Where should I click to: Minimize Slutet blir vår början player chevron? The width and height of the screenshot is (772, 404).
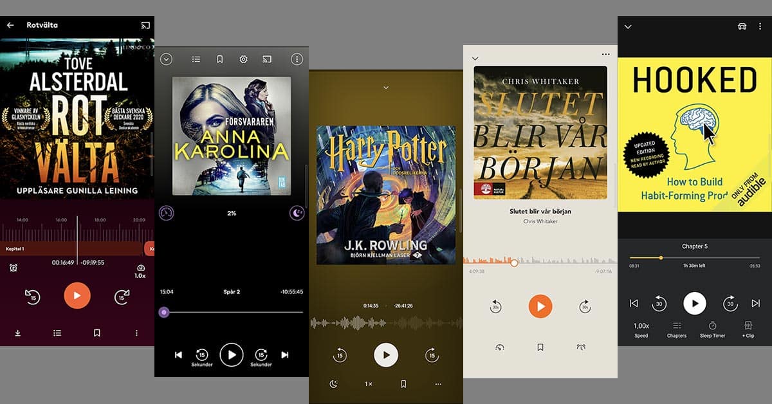pyautogui.click(x=475, y=59)
